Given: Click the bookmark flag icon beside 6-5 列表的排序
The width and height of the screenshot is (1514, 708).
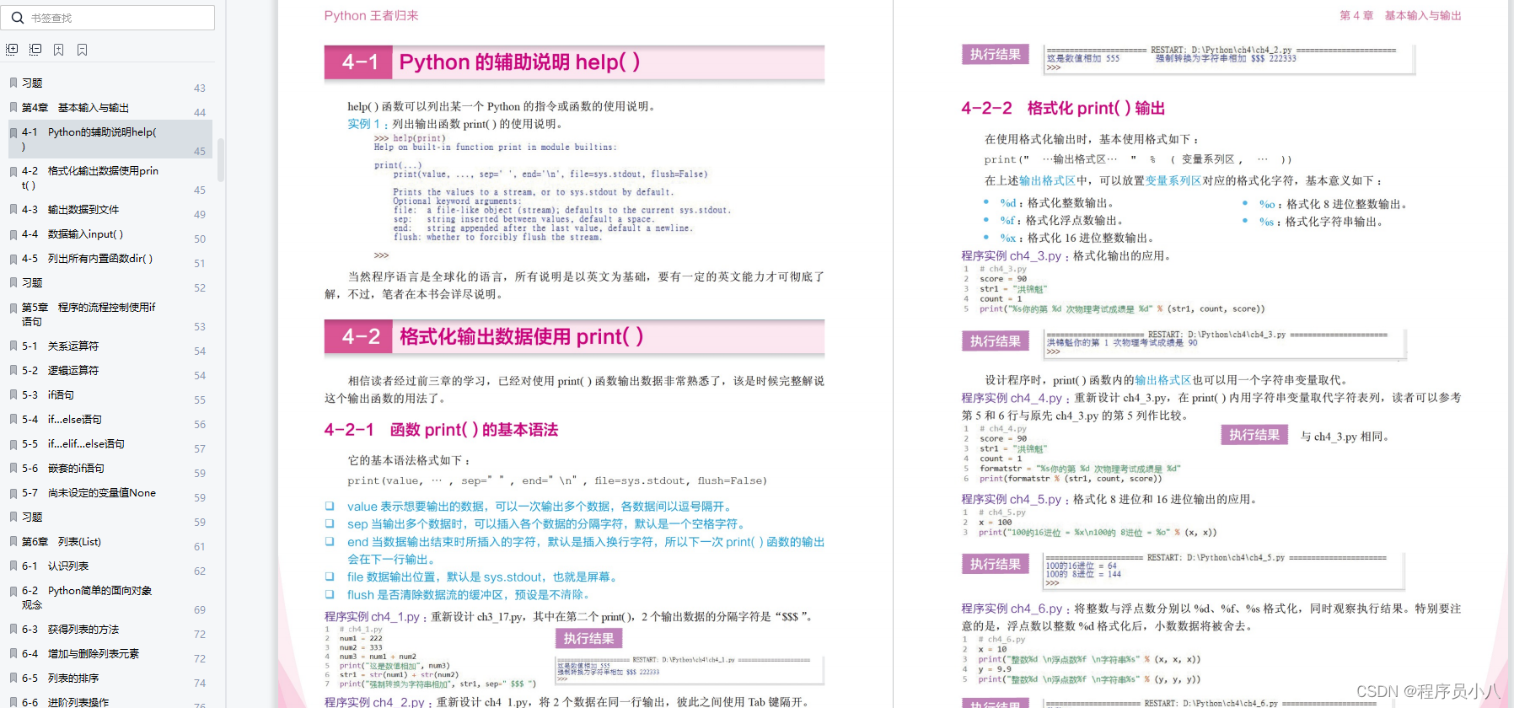Looking at the screenshot, I should pos(13,678).
